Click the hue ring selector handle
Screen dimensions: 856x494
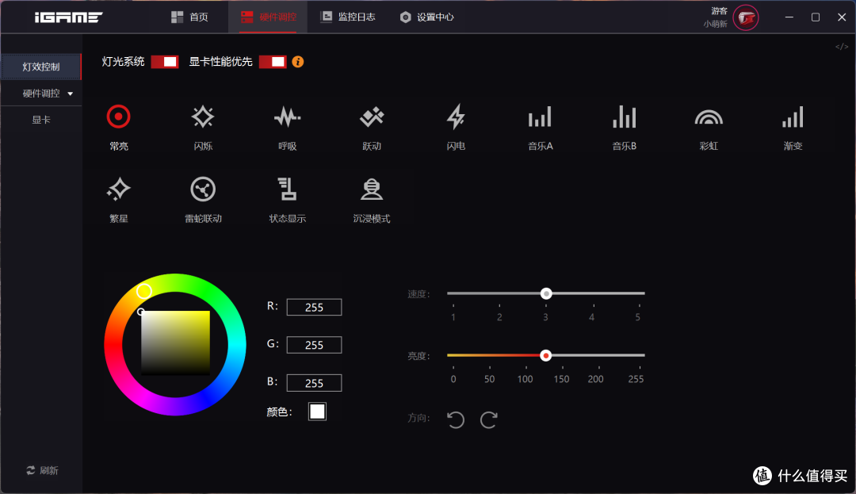click(144, 291)
